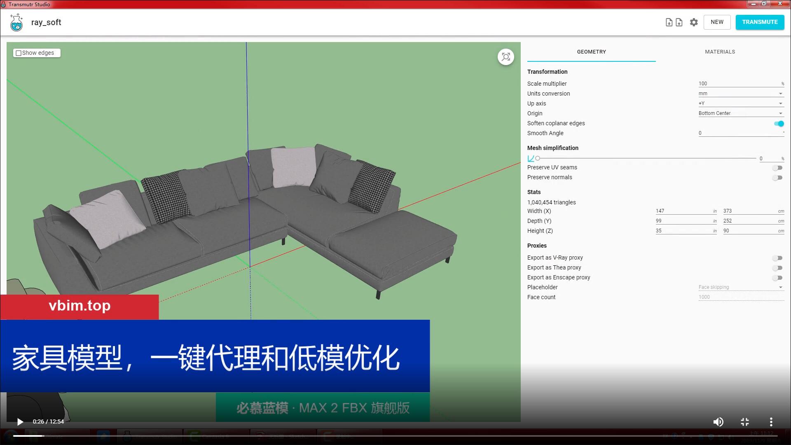
Task: Enable Preserve UV seams toggle
Action: click(x=777, y=168)
